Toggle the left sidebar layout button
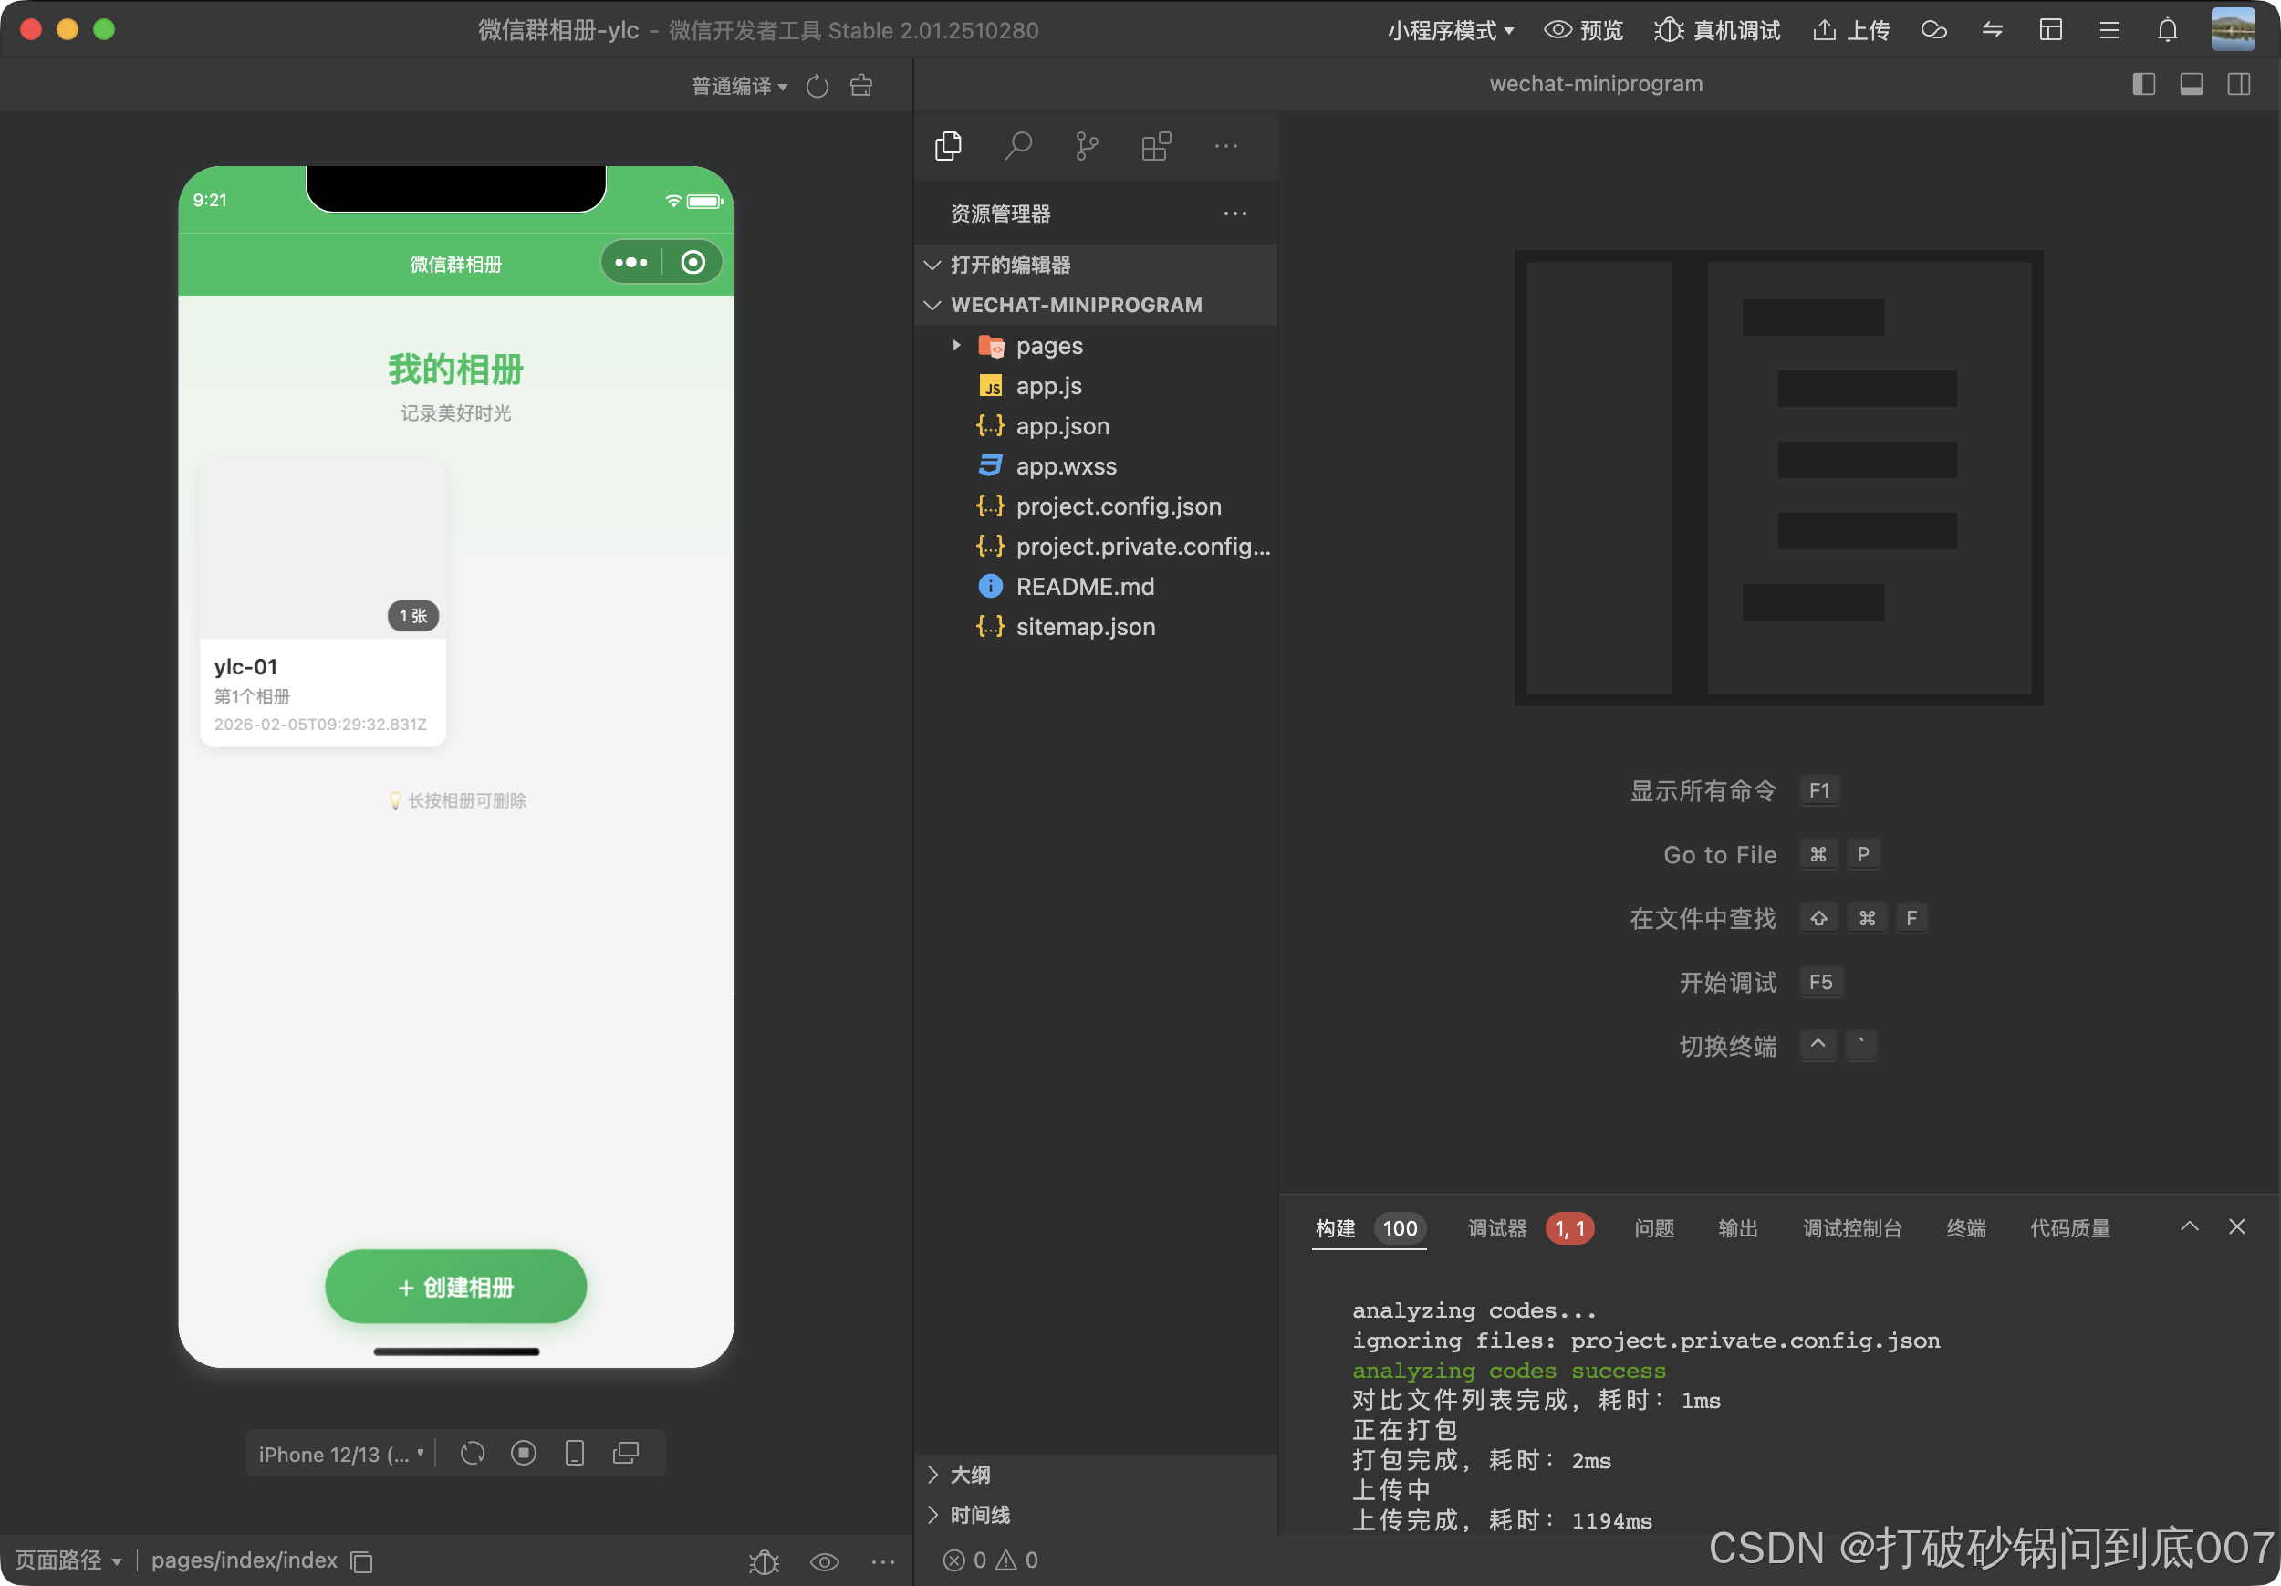This screenshot has width=2281, height=1586. (2143, 85)
